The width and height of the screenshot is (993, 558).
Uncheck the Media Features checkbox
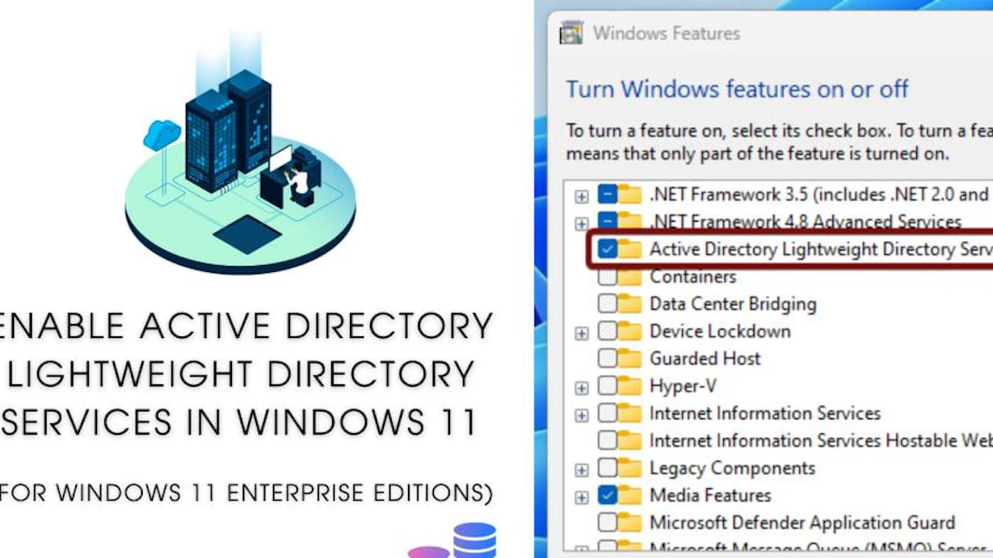(x=608, y=495)
